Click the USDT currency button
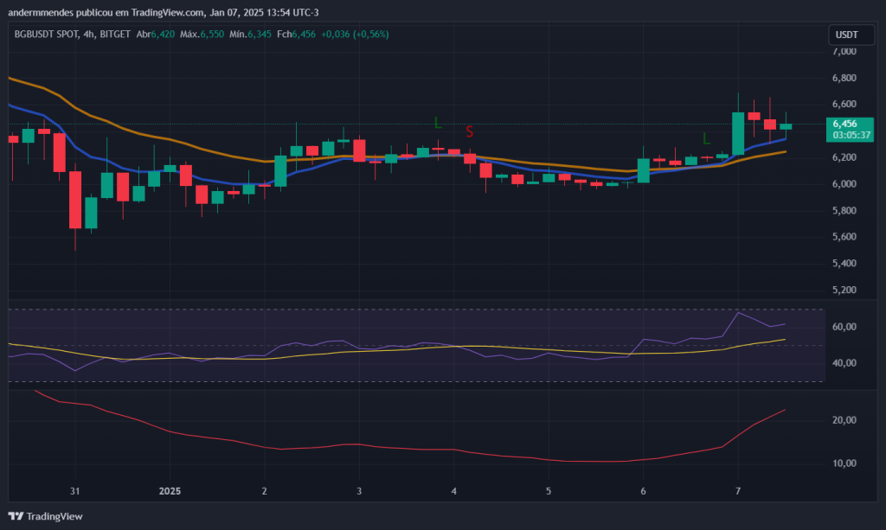 (850, 35)
